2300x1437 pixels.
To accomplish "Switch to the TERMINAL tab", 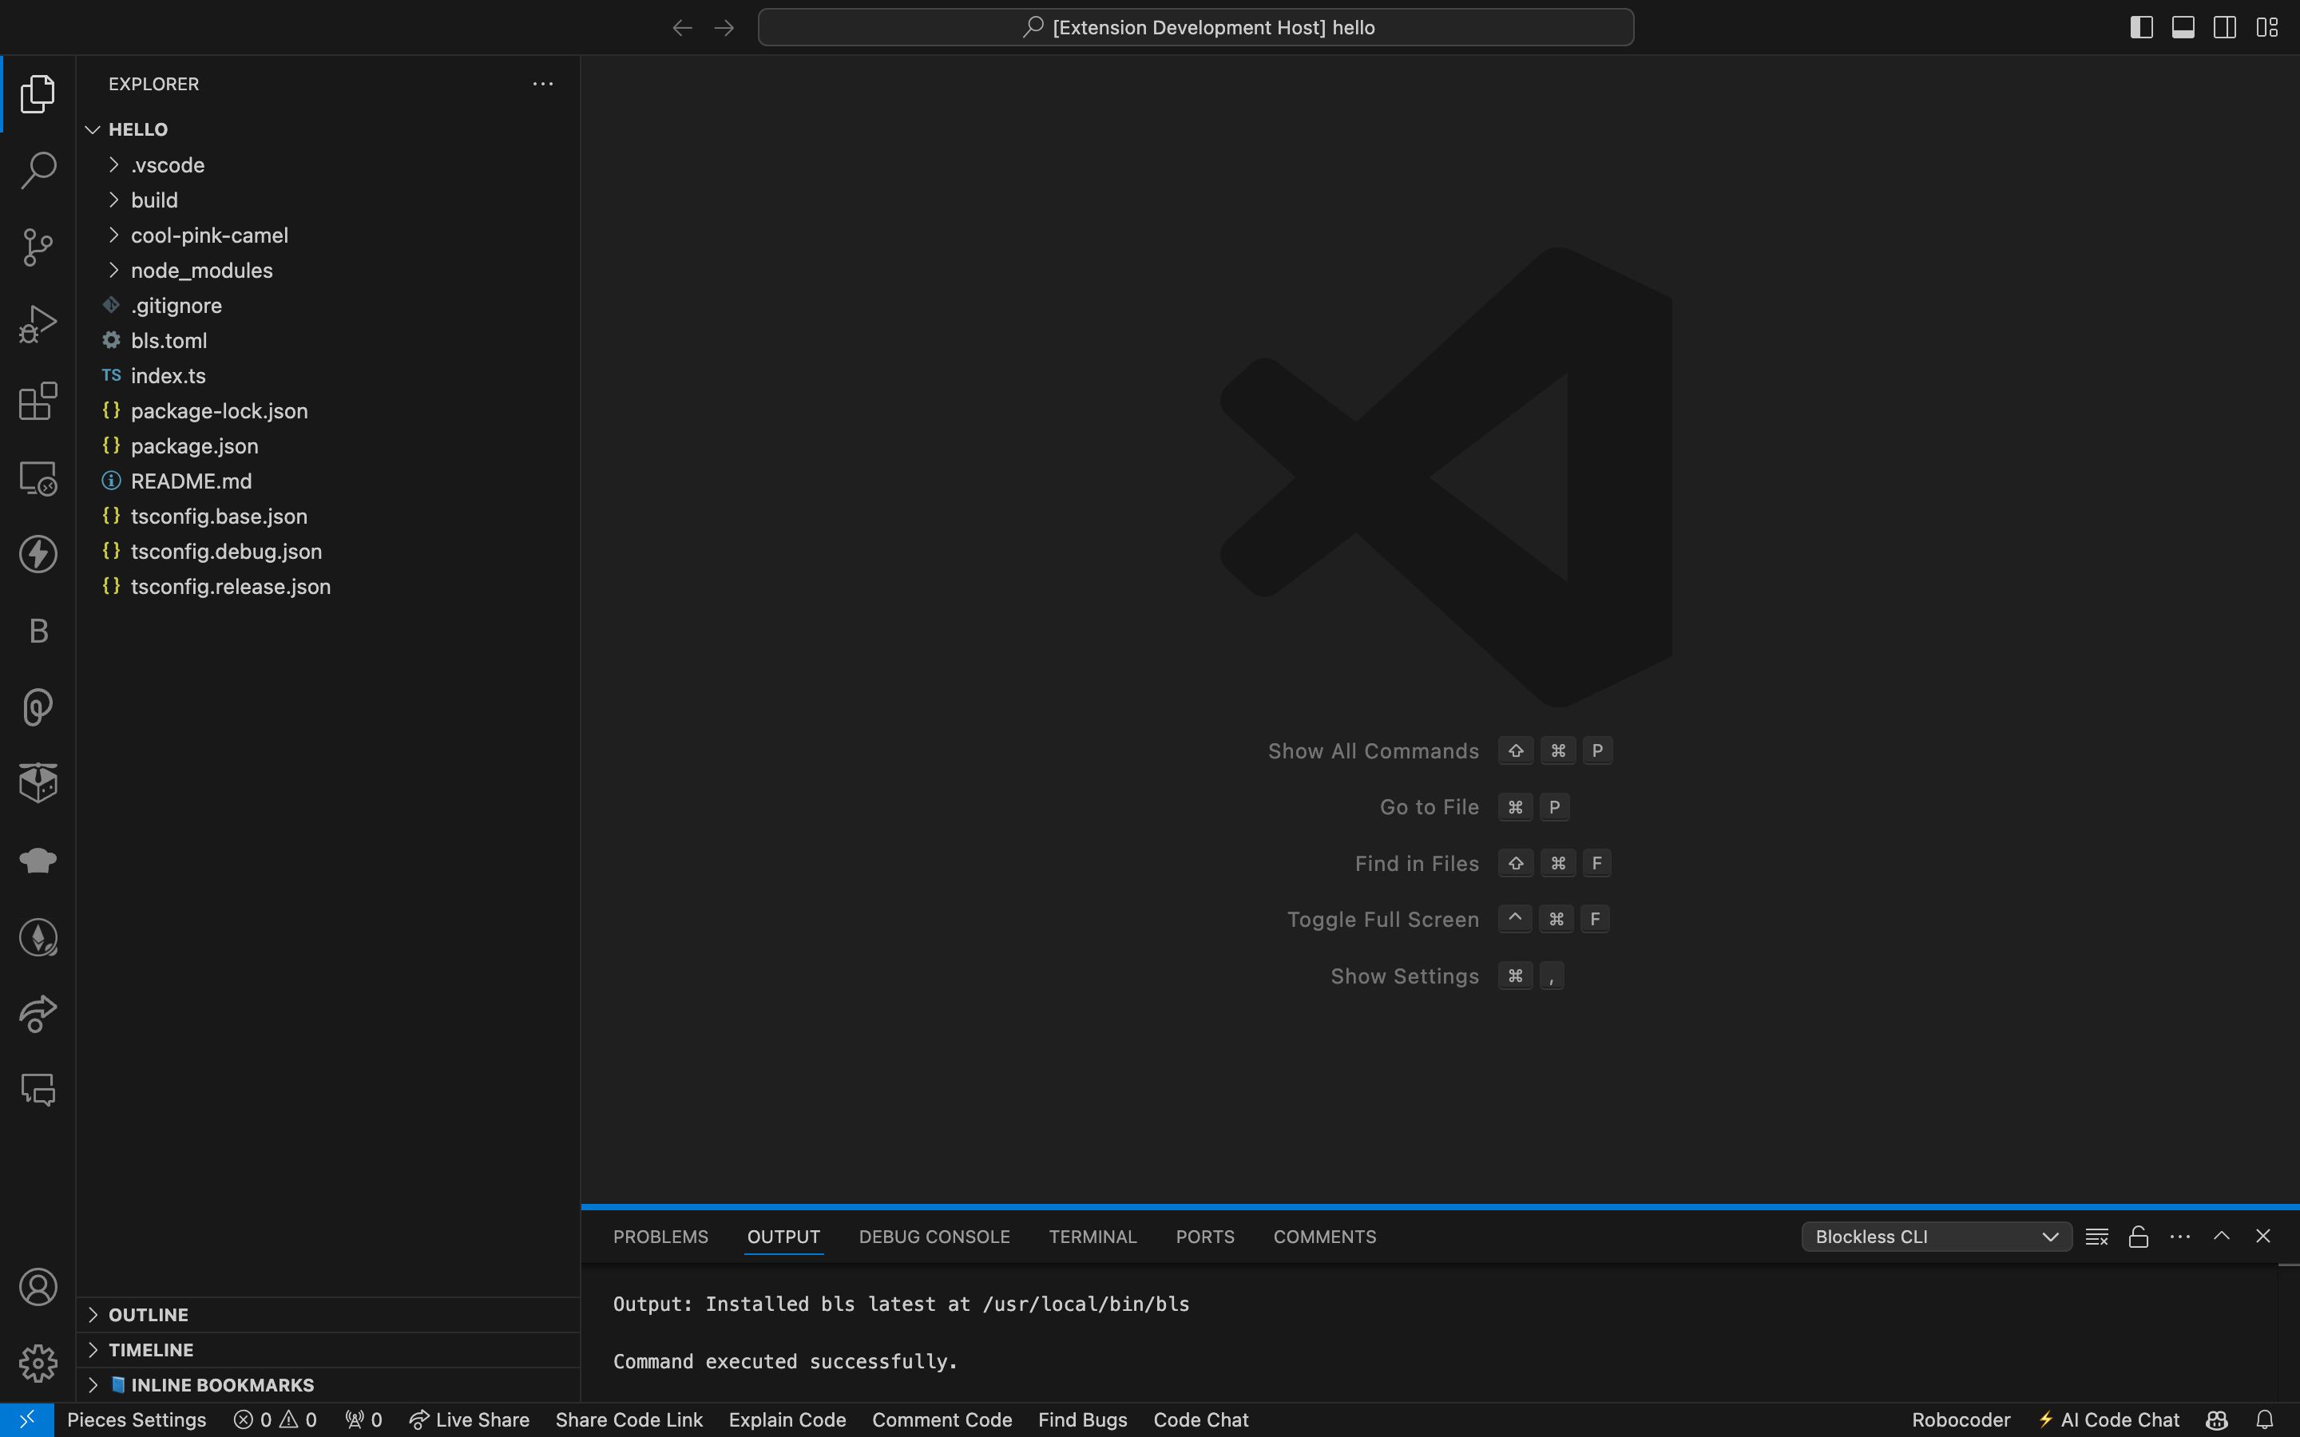I will [x=1091, y=1235].
